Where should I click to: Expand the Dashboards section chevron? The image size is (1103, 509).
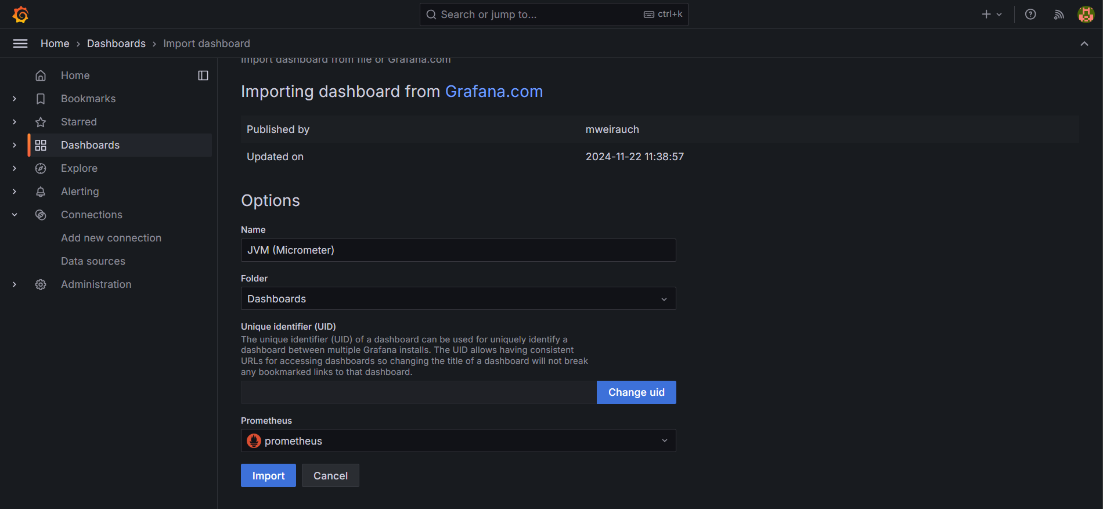click(15, 145)
